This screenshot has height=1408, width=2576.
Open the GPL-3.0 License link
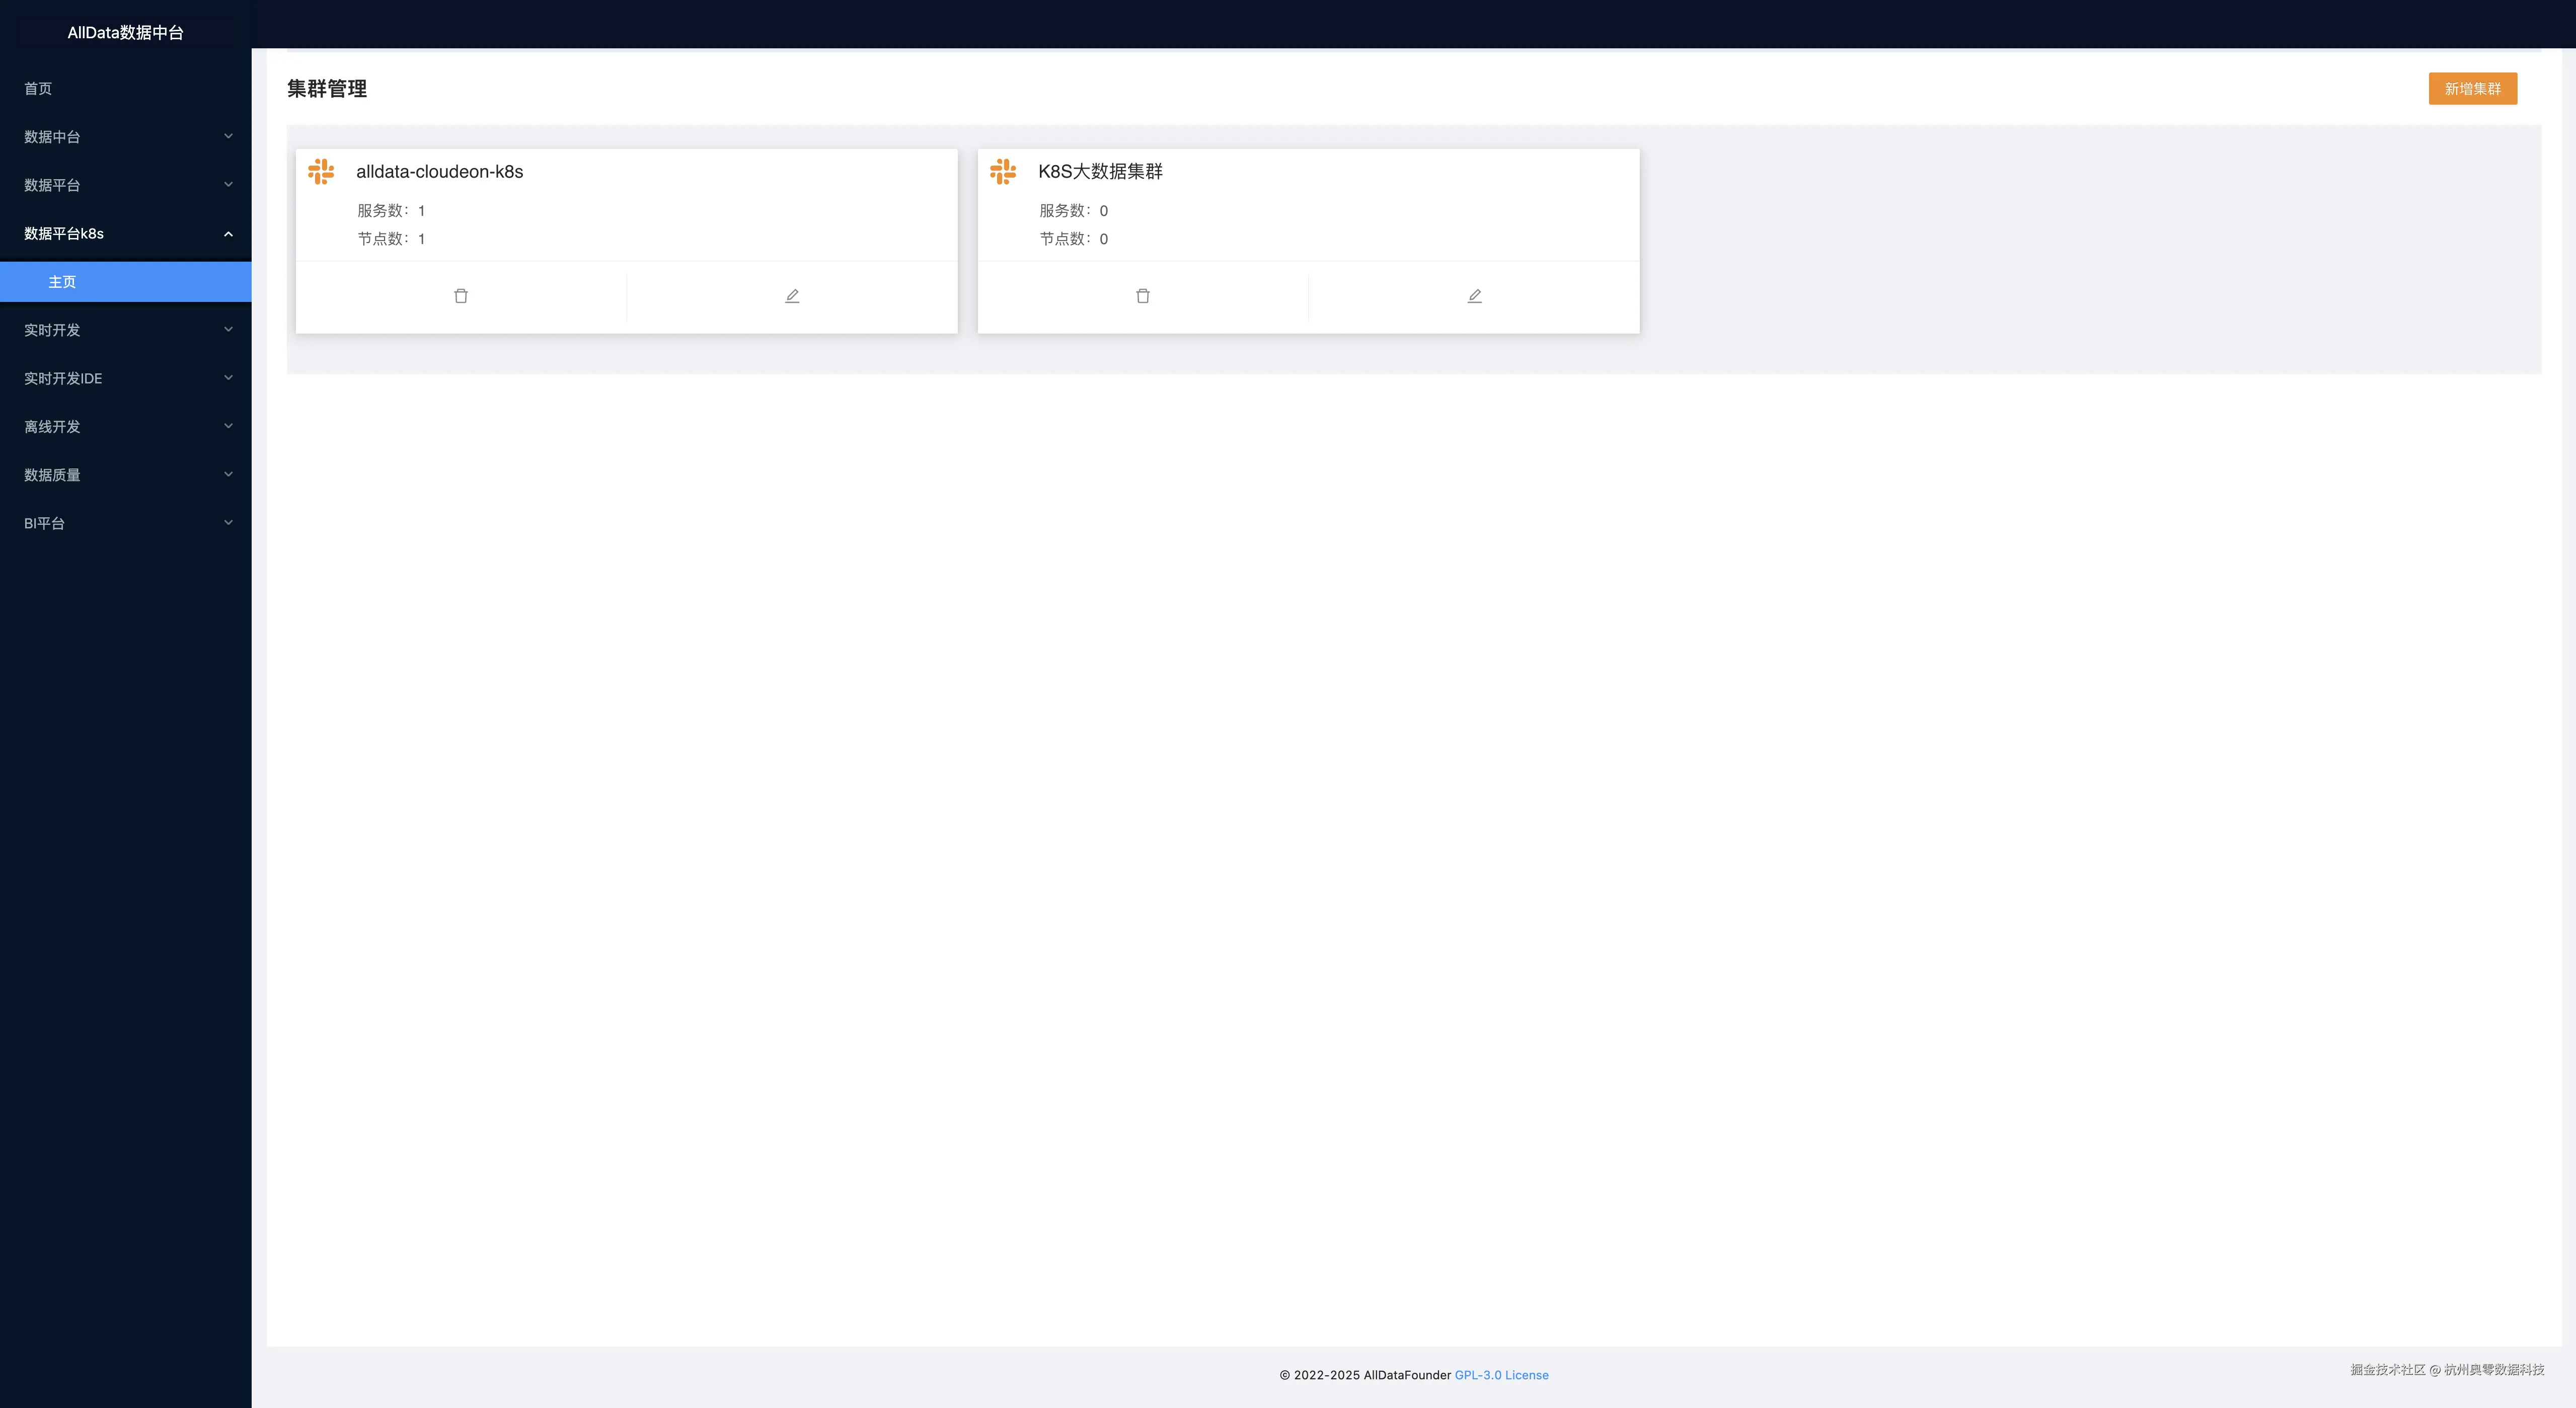click(x=1501, y=1375)
